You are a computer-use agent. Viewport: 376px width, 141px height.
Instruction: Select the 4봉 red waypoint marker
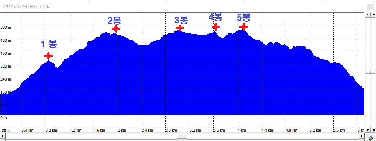click(x=216, y=27)
